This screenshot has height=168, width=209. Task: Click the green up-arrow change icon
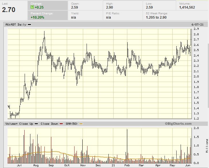[32, 7]
